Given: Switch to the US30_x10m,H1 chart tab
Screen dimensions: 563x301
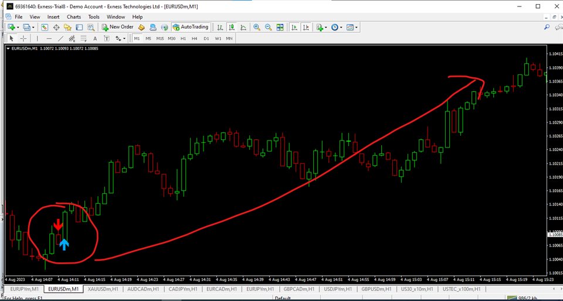Looking at the screenshot, I should [416, 289].
